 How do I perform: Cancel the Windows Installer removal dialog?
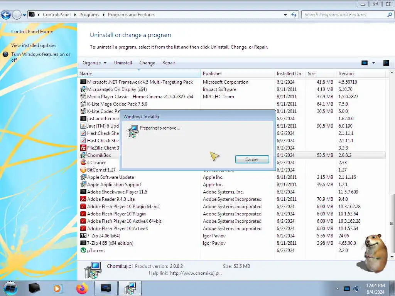(252, 159)
